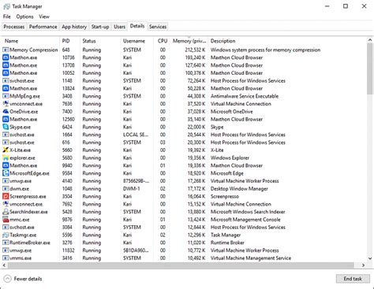Click svchost.exe icon with PID 616
The image size is (374, 289).
tap(6, 143)
